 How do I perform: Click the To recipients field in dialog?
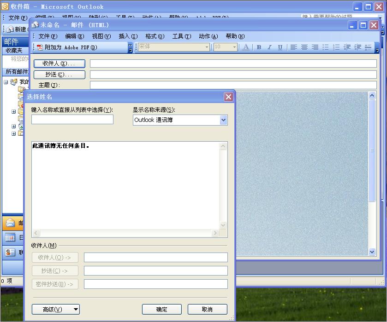[156, 258]
